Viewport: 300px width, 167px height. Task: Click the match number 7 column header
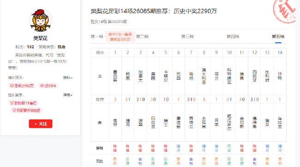click(x=191, y=52)
